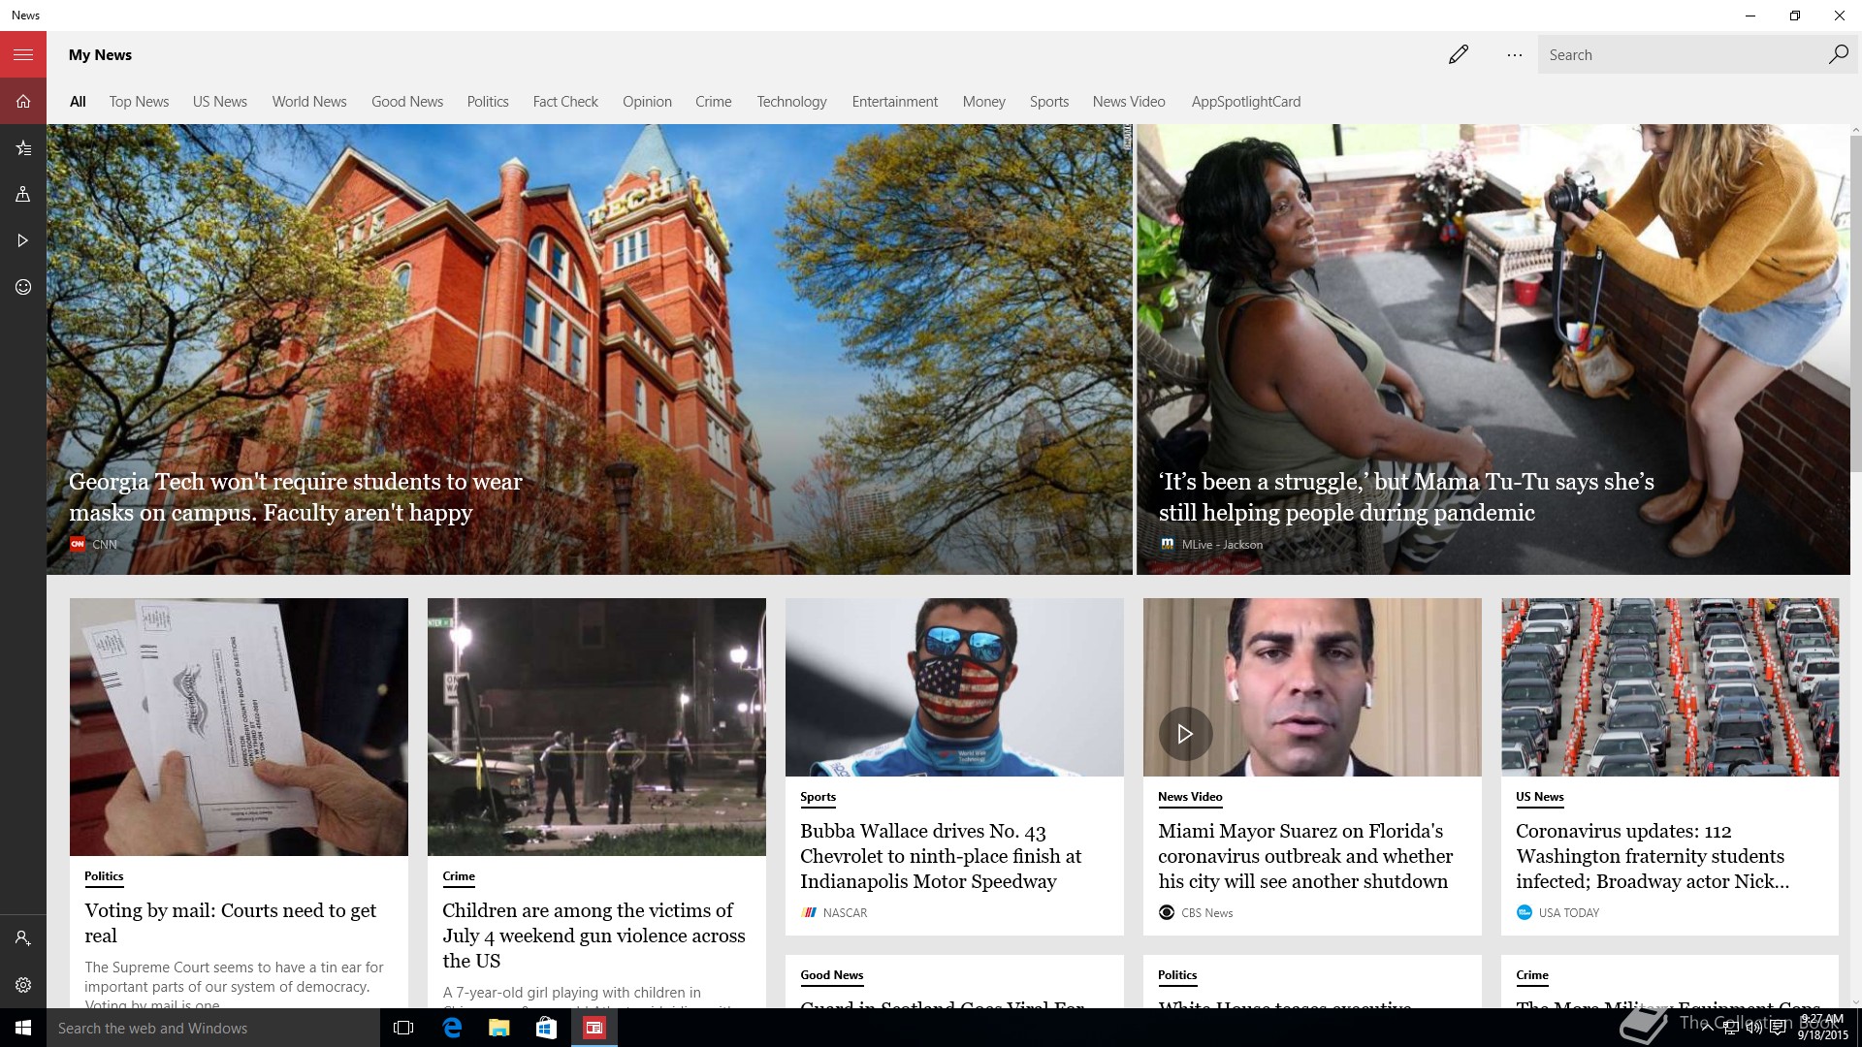Click Good News label on bottom card

(831, 975)
